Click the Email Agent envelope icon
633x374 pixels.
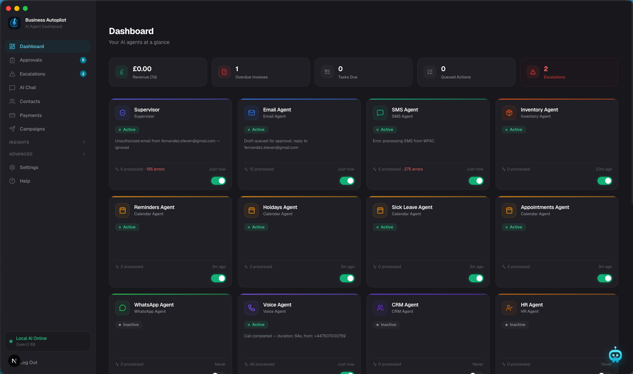[251, 113]
